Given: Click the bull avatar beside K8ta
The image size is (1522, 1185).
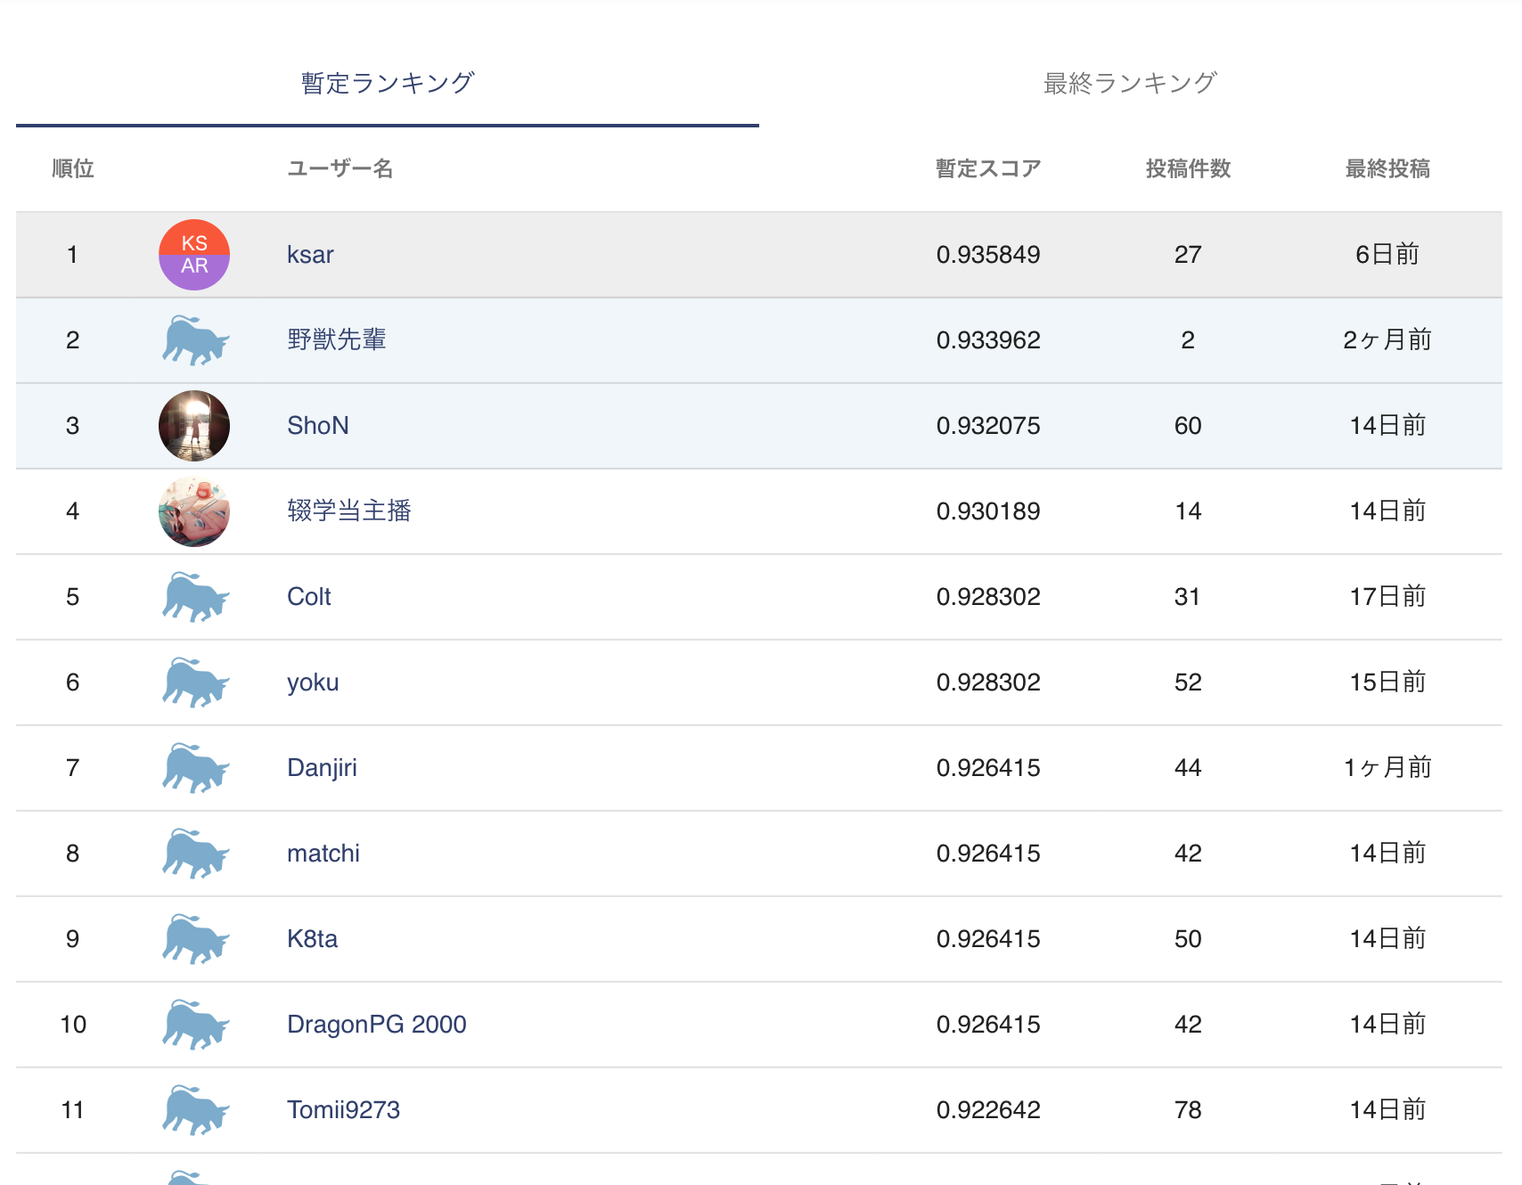Looking at the screenshot, I should tap(195, 939).
